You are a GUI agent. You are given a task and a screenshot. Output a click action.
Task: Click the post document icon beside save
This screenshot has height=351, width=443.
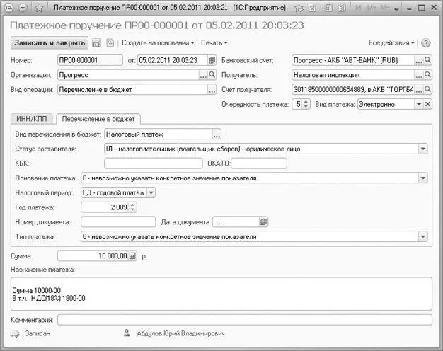click(x=110, y=42)
